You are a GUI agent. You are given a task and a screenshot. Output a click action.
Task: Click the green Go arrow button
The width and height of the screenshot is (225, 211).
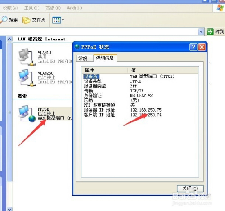pos(210,31)
